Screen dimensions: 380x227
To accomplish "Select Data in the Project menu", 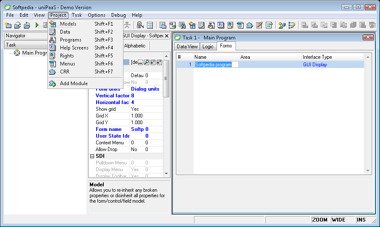I will coord(85,32).
